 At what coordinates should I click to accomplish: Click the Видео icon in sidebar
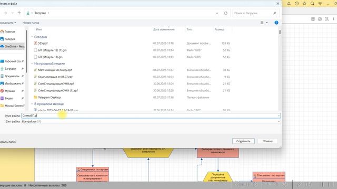click(2, 98)
